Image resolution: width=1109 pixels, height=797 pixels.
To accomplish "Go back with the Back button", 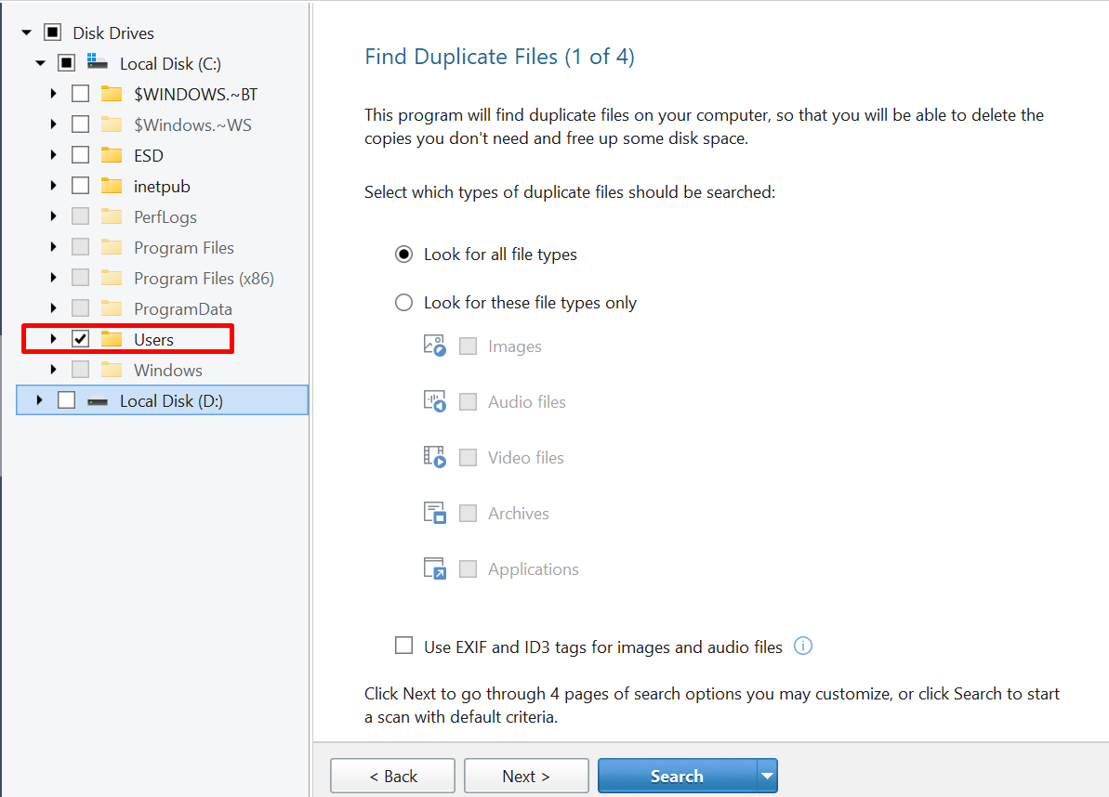I will [392, 776].
